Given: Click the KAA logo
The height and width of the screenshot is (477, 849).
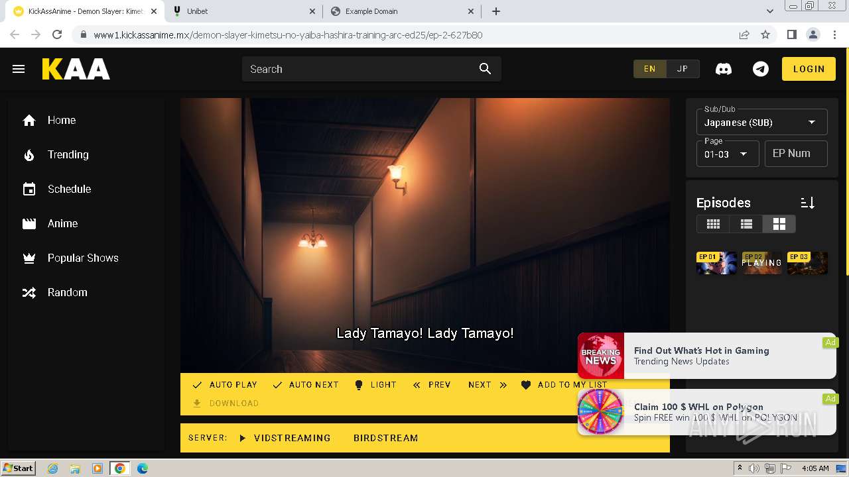Looking at the screenshot, I should coord(76,69).
